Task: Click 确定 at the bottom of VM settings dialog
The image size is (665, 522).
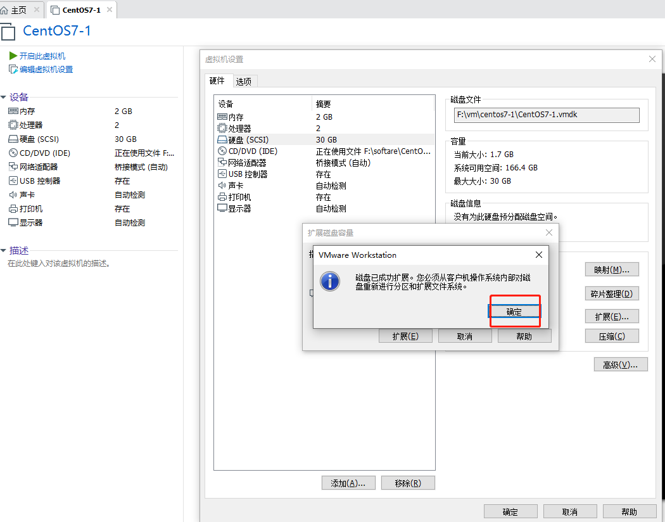Action: point(510,511)
